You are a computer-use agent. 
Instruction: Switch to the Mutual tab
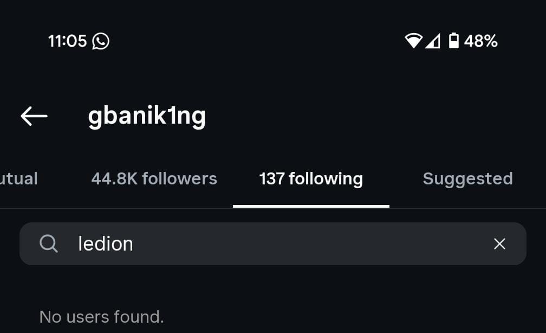pyautogui.click(x=19, y=179)
